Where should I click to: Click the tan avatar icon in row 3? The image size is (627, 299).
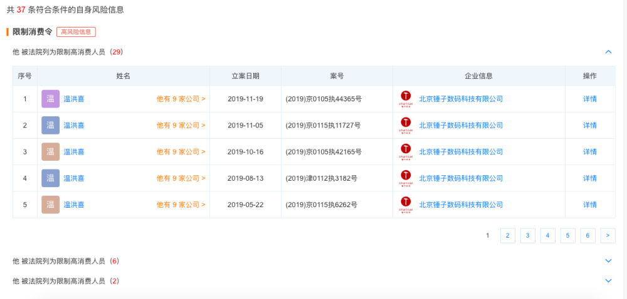50,152
